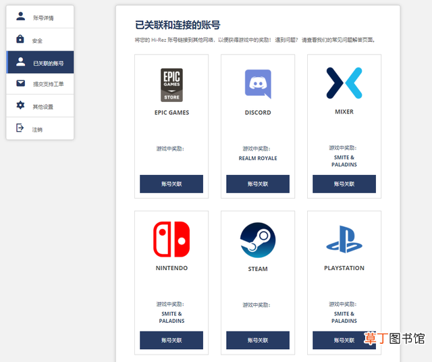
Task: Select 注销 to log out
Action: click(x=40, y=128)
